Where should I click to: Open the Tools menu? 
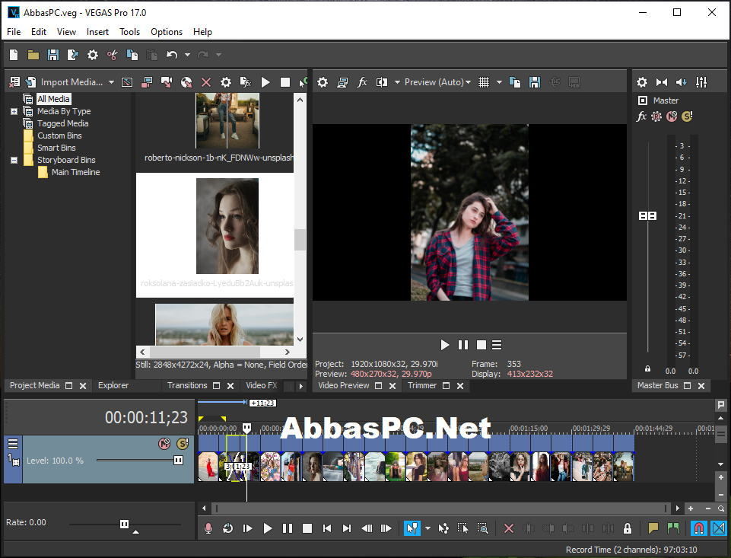(x=129, y=32)
